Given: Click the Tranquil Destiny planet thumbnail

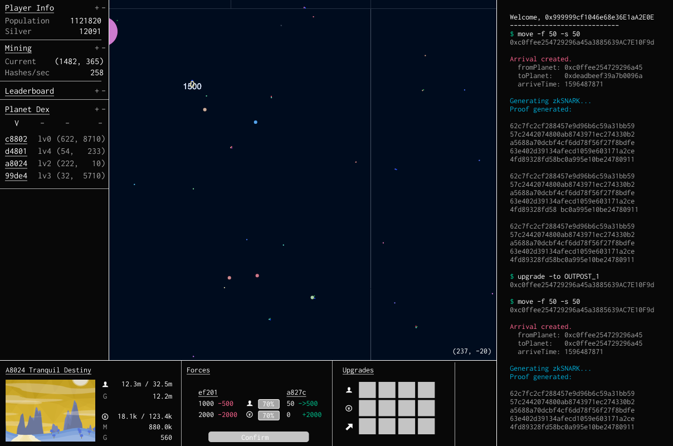Looking at the screenshot, I should tap(51, 410).
